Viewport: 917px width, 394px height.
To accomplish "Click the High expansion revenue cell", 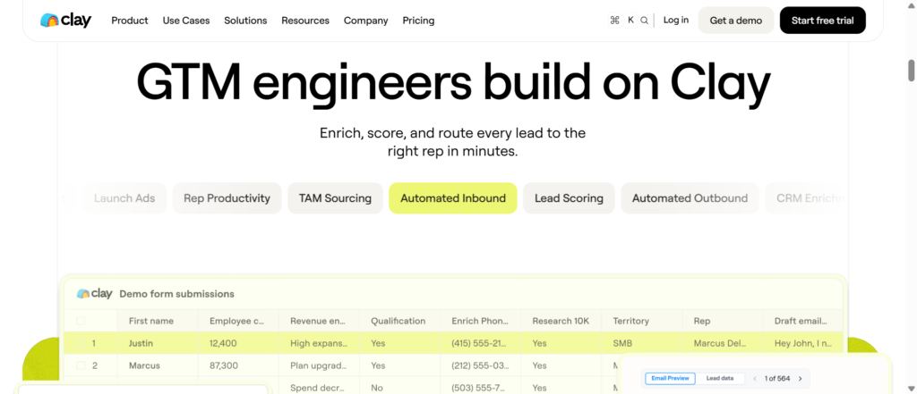I will click(319, 343).
